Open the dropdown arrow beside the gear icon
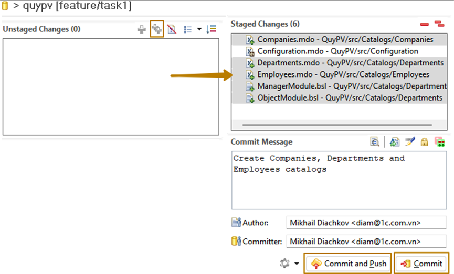 tap(297, 264)
